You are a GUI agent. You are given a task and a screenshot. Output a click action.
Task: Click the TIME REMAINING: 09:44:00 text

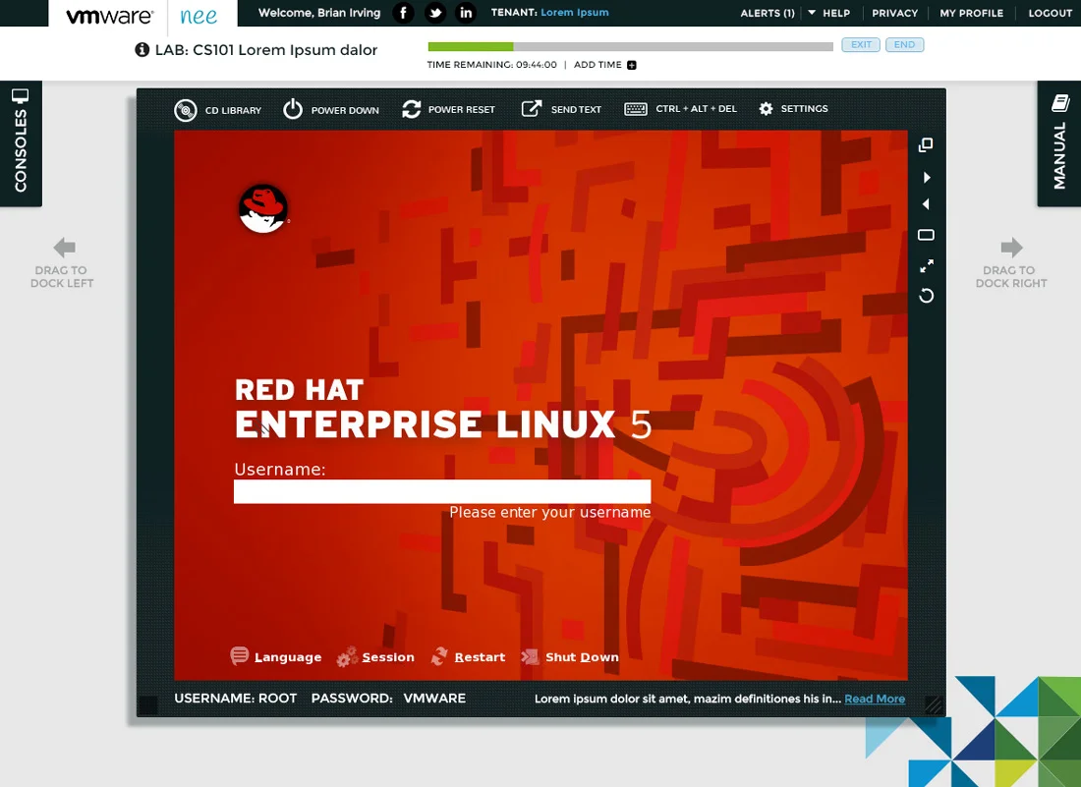(491, 65)
